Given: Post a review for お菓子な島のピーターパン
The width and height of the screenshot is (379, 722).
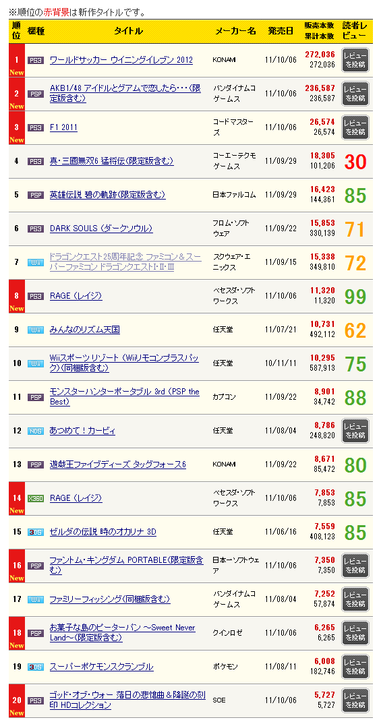Looking at the screenshot, I should point(355,632).
